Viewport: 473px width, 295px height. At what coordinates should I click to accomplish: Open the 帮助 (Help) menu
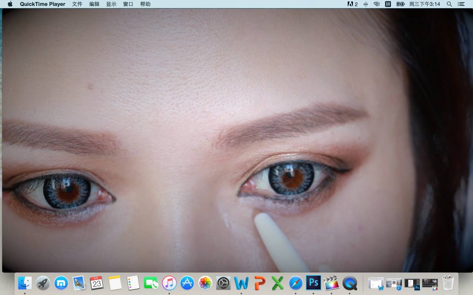coord(145,4)
